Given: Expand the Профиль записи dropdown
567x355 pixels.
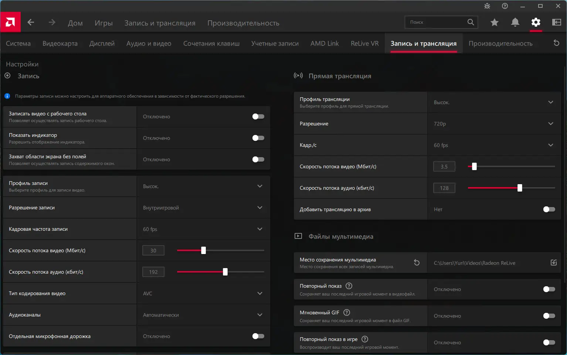Looking at the screenshot, I should click(x=203, y=186).
